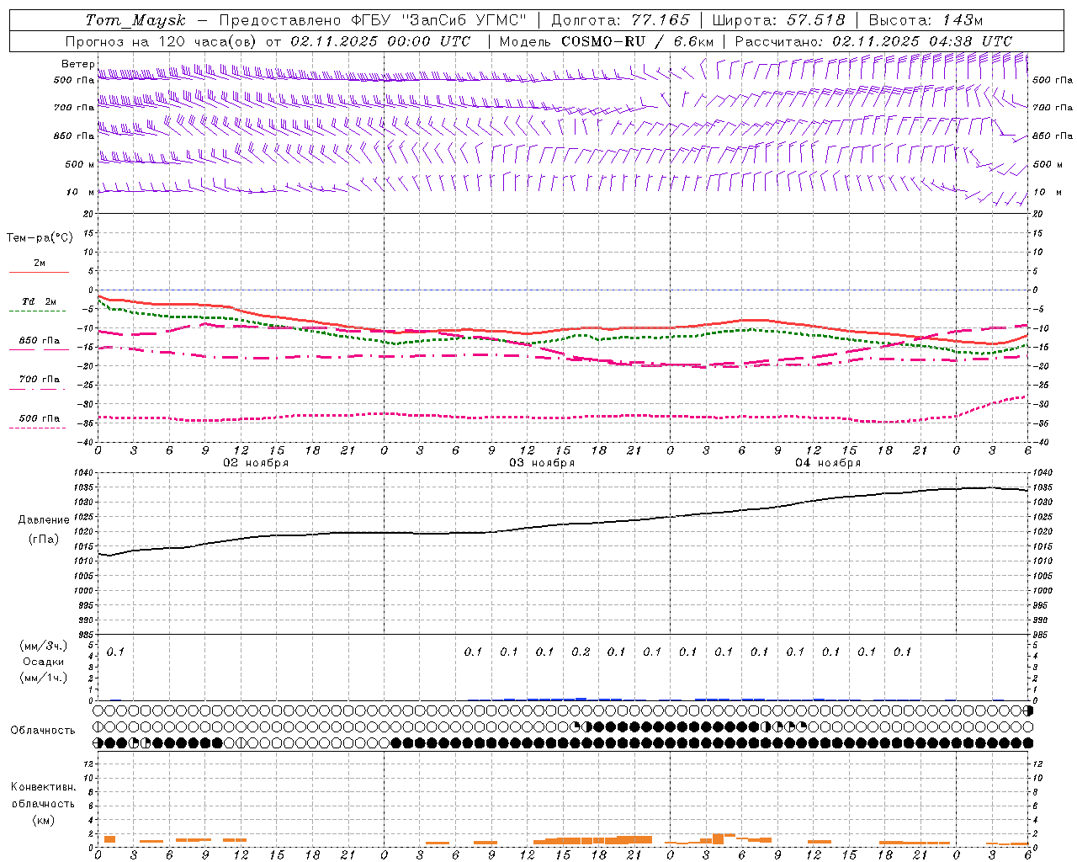Click the Рассчитано: 02.11.2025 04:38 UTC timestamp
The image size is (1077, 862).
pos(873,41)
